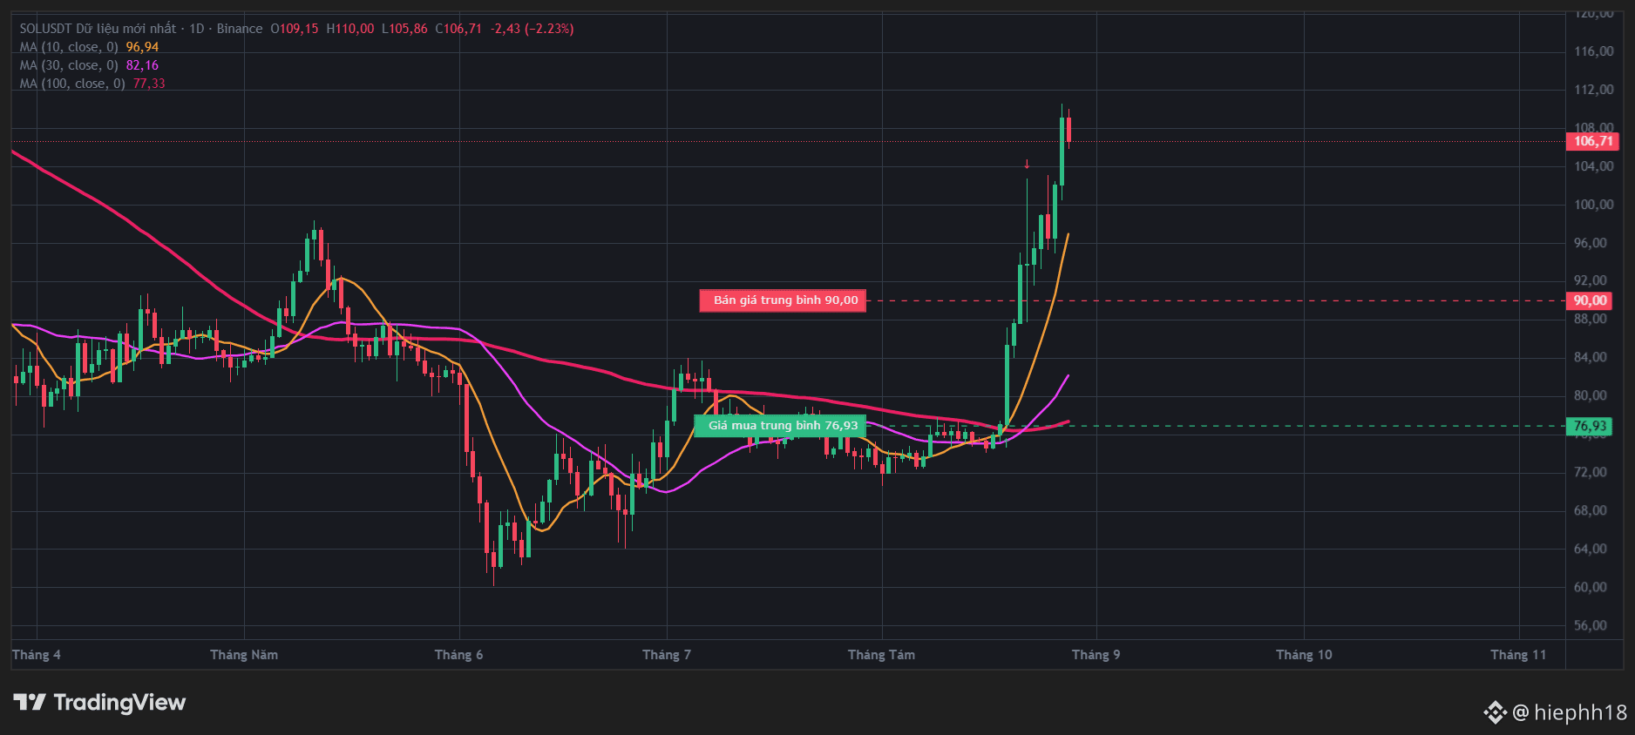Click the 'Tháng 6' time axis label
Image resolution: width=1635 pixels, height=735 pixels.
458,655
